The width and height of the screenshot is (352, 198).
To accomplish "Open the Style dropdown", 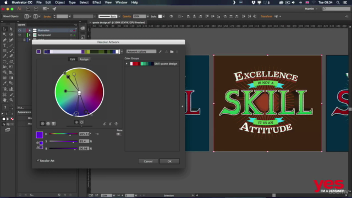I will pyautogui.click(x=164, y=16).
